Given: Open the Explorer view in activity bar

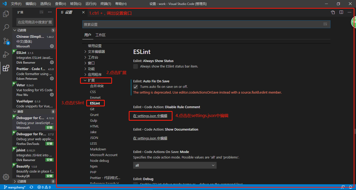Looking at the screenshot, I should (x=6, y=14).
